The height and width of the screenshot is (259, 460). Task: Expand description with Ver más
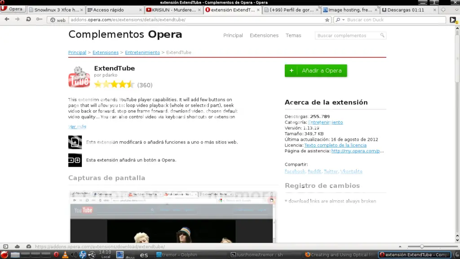click(77, 126)
